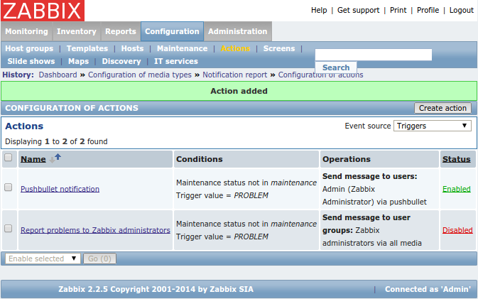The width and height of the screenshot is (478, 299).
Task: Go to Discovery submenu
Action: pos(121,61)
